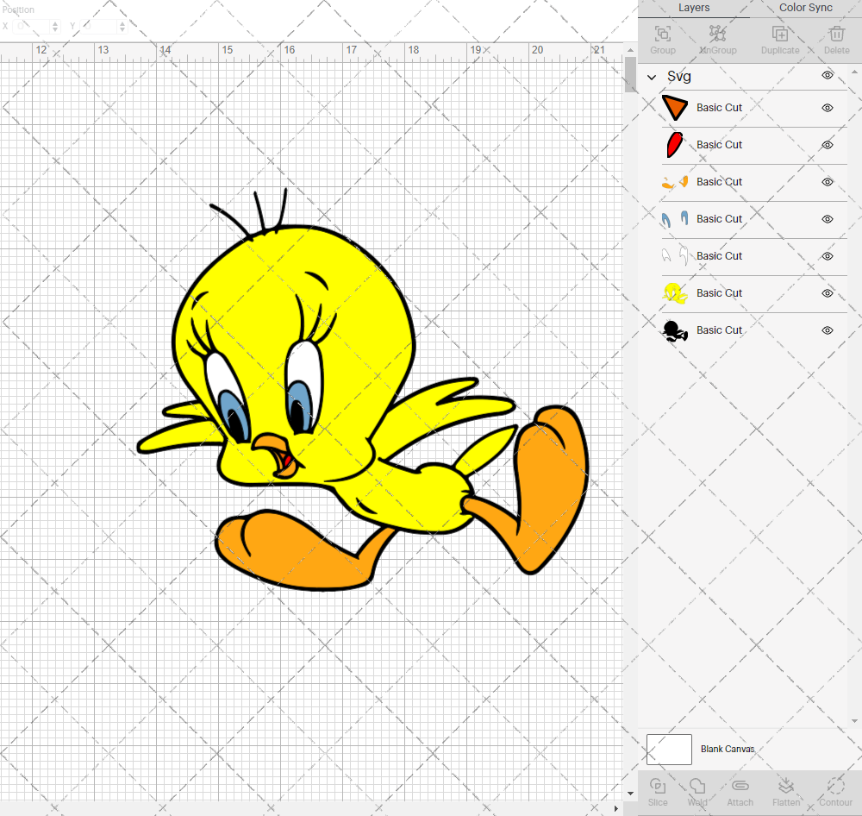Click the Blank Canvas white swatch

tap(669, 749)
